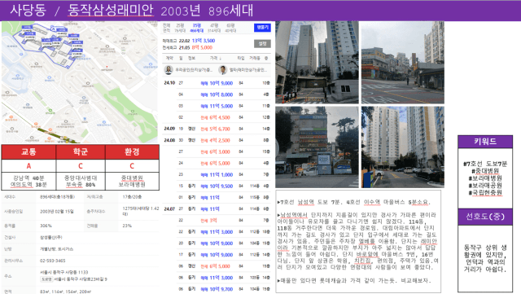Click the home marker icon on the map
This screenshot has width=521, height=294.
tap(54, 29)
